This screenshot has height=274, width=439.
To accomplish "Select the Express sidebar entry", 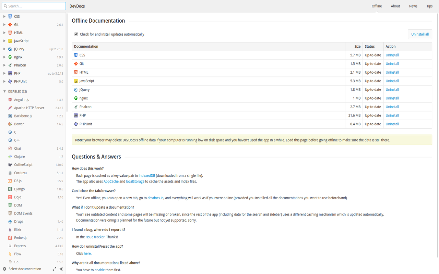I will click(33, 246).
